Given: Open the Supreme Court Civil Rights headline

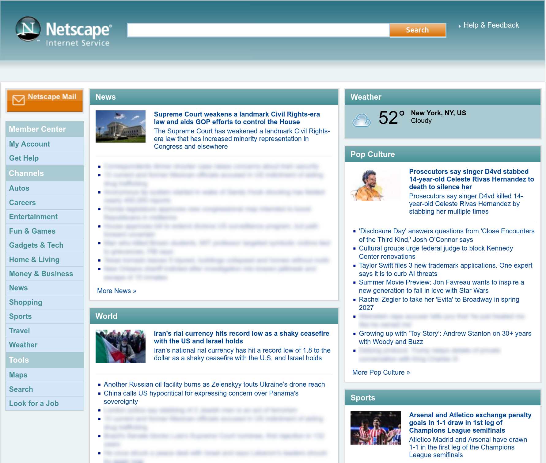Looking at the screenshot, I should (237, 118).
